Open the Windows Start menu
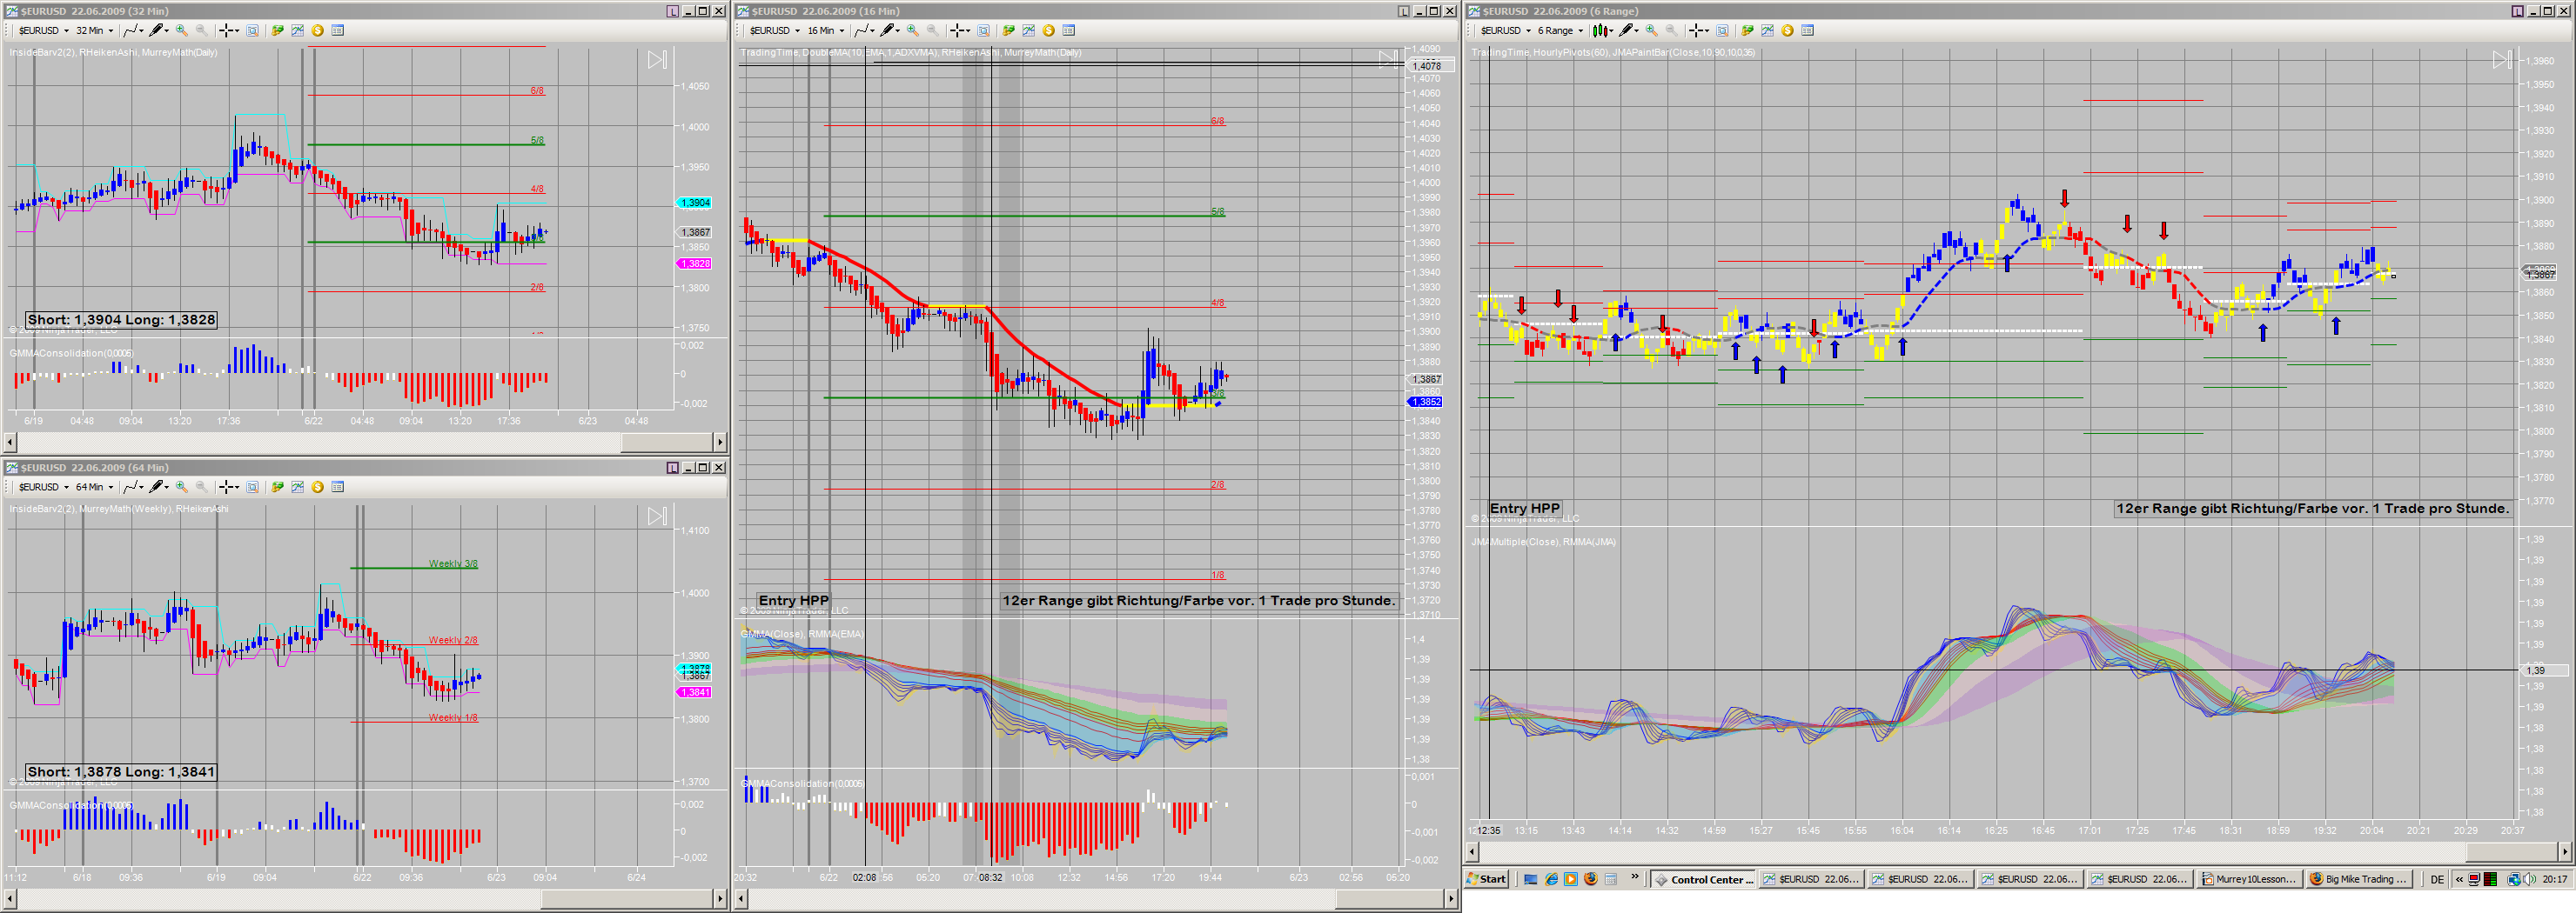Viewport: 2576px width, 913px height. pyautogui.click(x=1487, y=879)
